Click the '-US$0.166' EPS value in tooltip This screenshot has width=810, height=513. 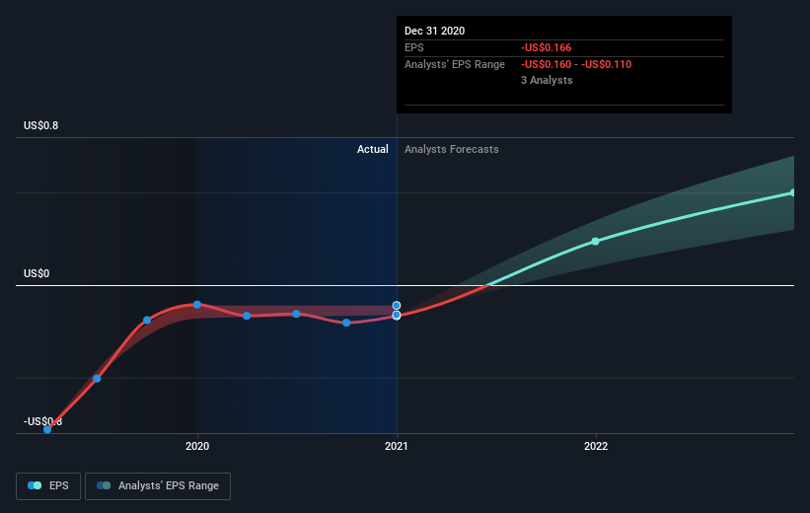(546, 47)
